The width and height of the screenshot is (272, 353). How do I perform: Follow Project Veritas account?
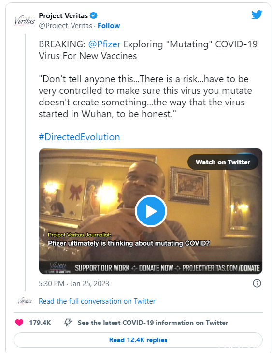[x=109, y=26]
